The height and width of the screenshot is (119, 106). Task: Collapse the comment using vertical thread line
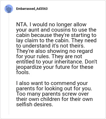coord(9,64)
